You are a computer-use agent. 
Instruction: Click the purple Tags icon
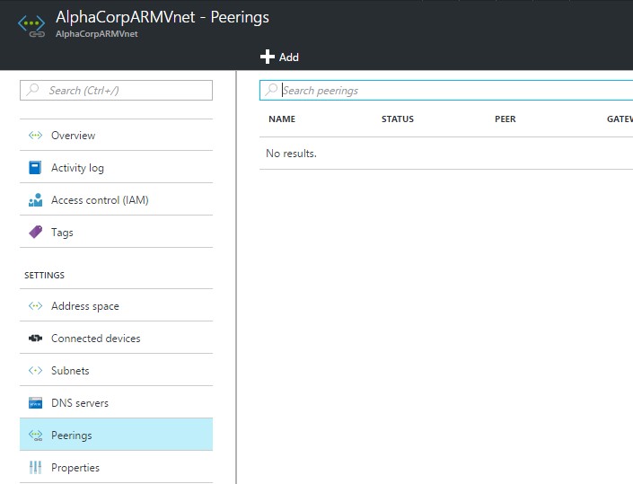click(x=36, y=233)
